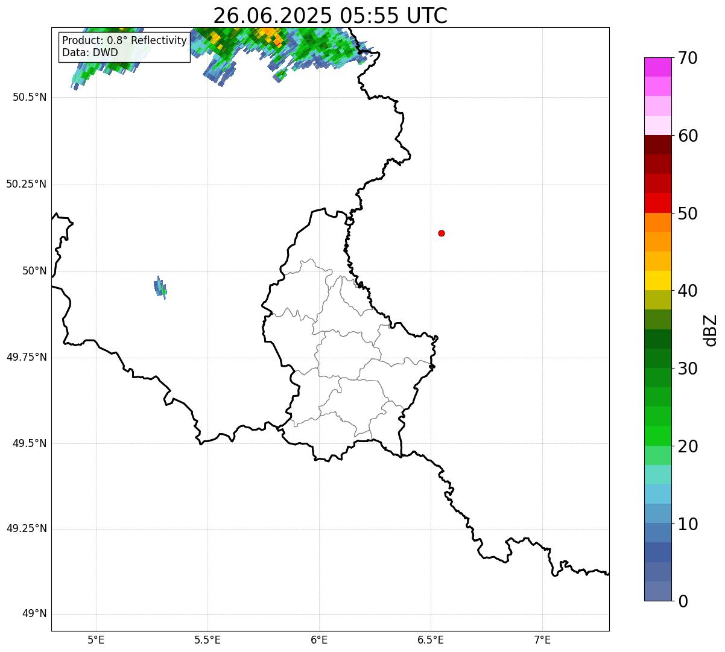Click the 49.75°N latitude label
The height and width of the screenshot is (652, 725).
click(27, 357)
